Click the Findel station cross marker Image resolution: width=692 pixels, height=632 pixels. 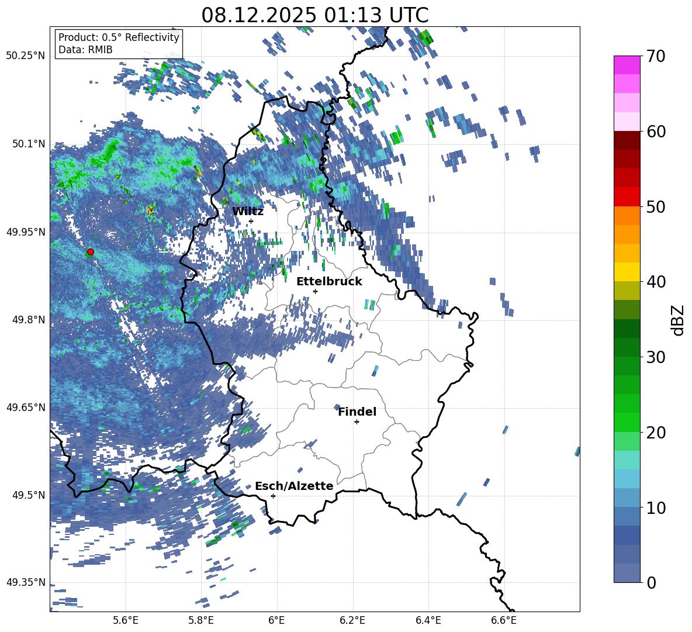[x=357, y=422]
